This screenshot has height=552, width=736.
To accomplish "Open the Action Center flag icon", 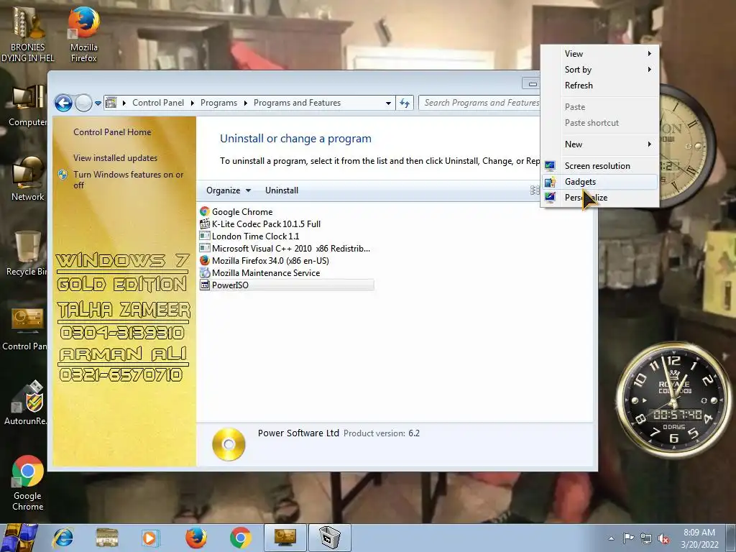I will 628,538.
